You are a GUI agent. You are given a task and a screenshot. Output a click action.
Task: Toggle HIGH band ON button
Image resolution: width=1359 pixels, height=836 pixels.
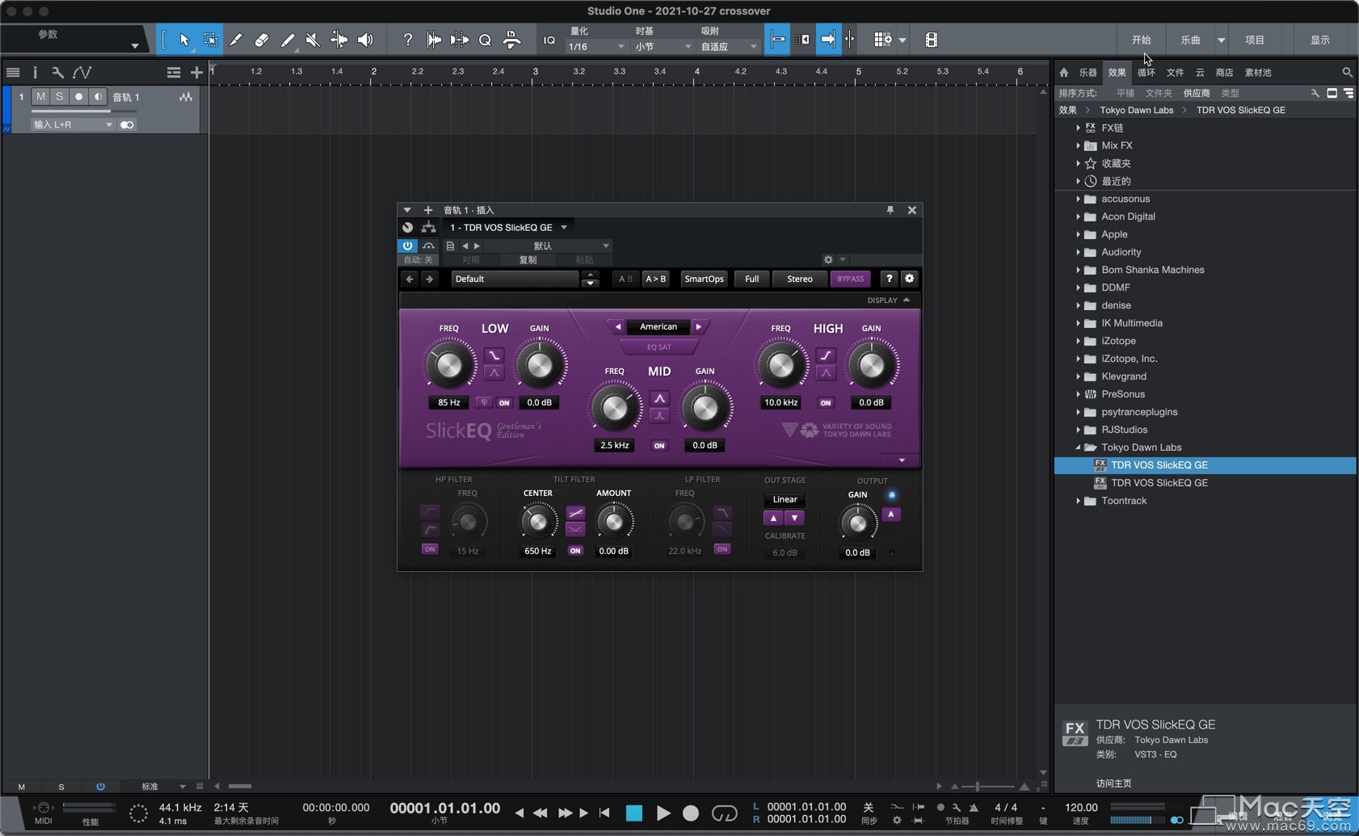[825, 402]
